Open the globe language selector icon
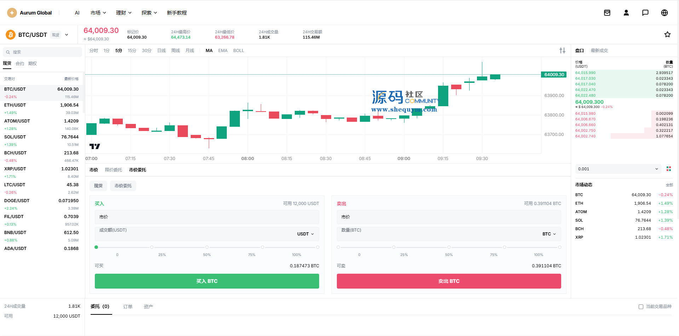 tap(664, 13)
